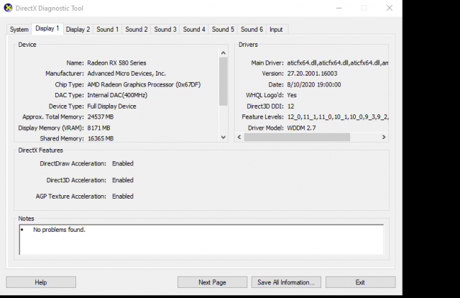
Task: Click the Main Driver aticfx64.dll value
Action: pos(338,63)
